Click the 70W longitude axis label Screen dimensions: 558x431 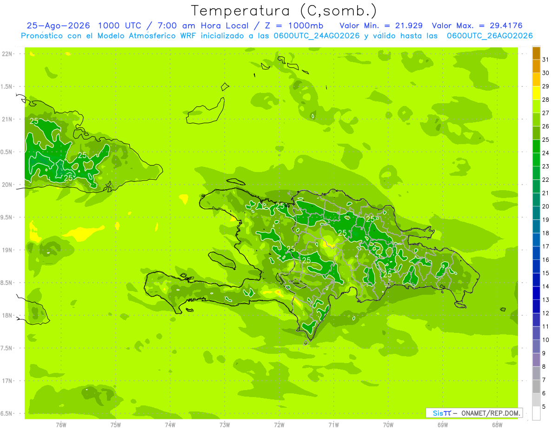tap(388, 424)
